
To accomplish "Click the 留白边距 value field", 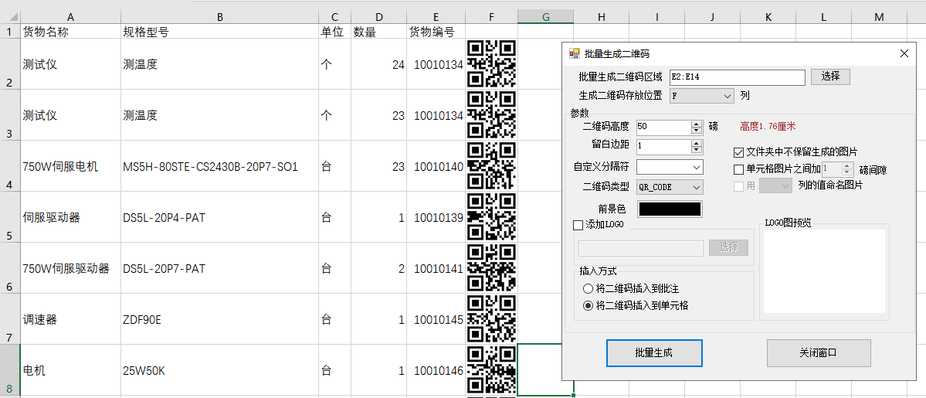I will click(663, 146).
